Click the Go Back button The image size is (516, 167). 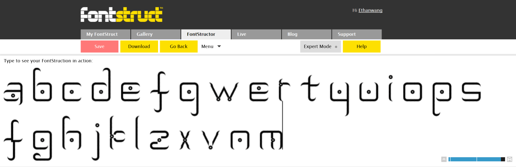(x=178, y=46)
